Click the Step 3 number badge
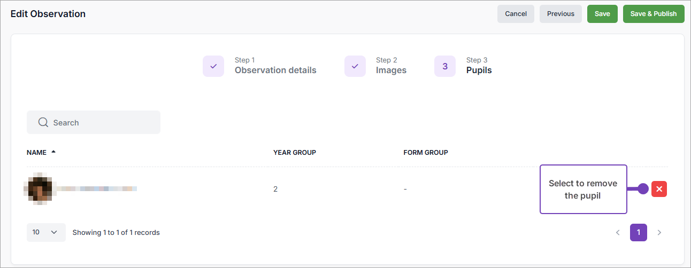 click(x=445, y=66)
